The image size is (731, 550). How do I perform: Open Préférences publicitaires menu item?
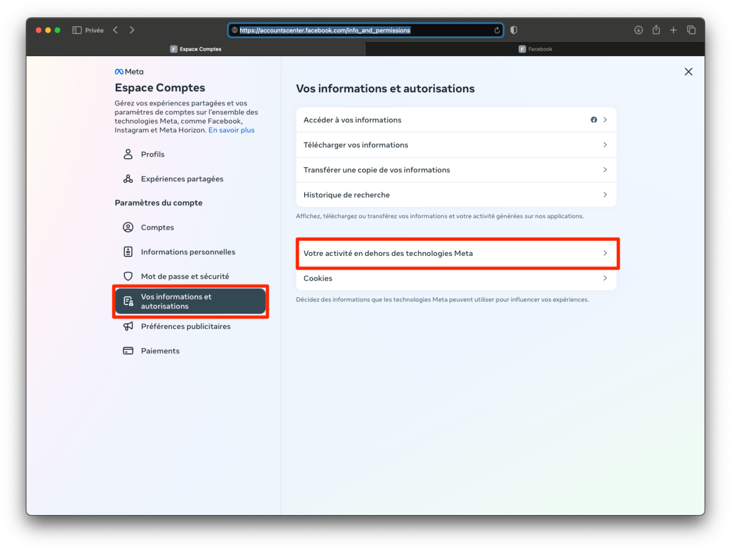pyautogui.click(x=190, y=326)
